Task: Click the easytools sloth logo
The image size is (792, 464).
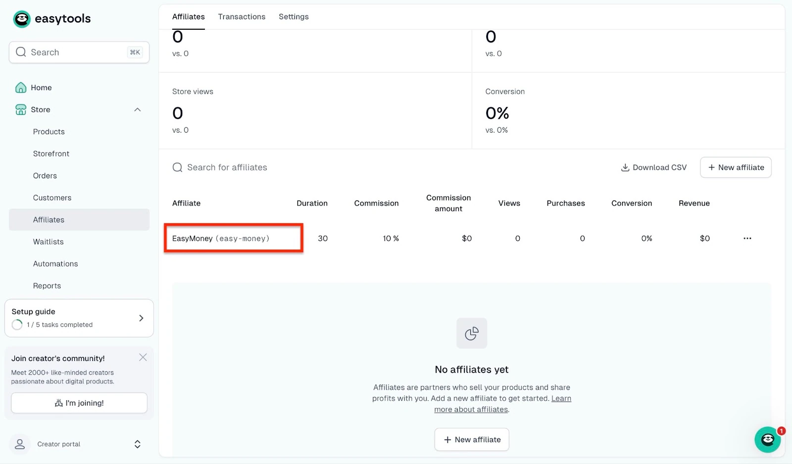Action: [x=22, y=19]
